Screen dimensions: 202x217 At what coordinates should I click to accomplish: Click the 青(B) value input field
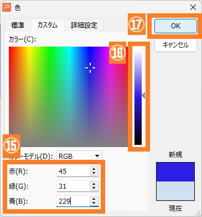(74, 201)
